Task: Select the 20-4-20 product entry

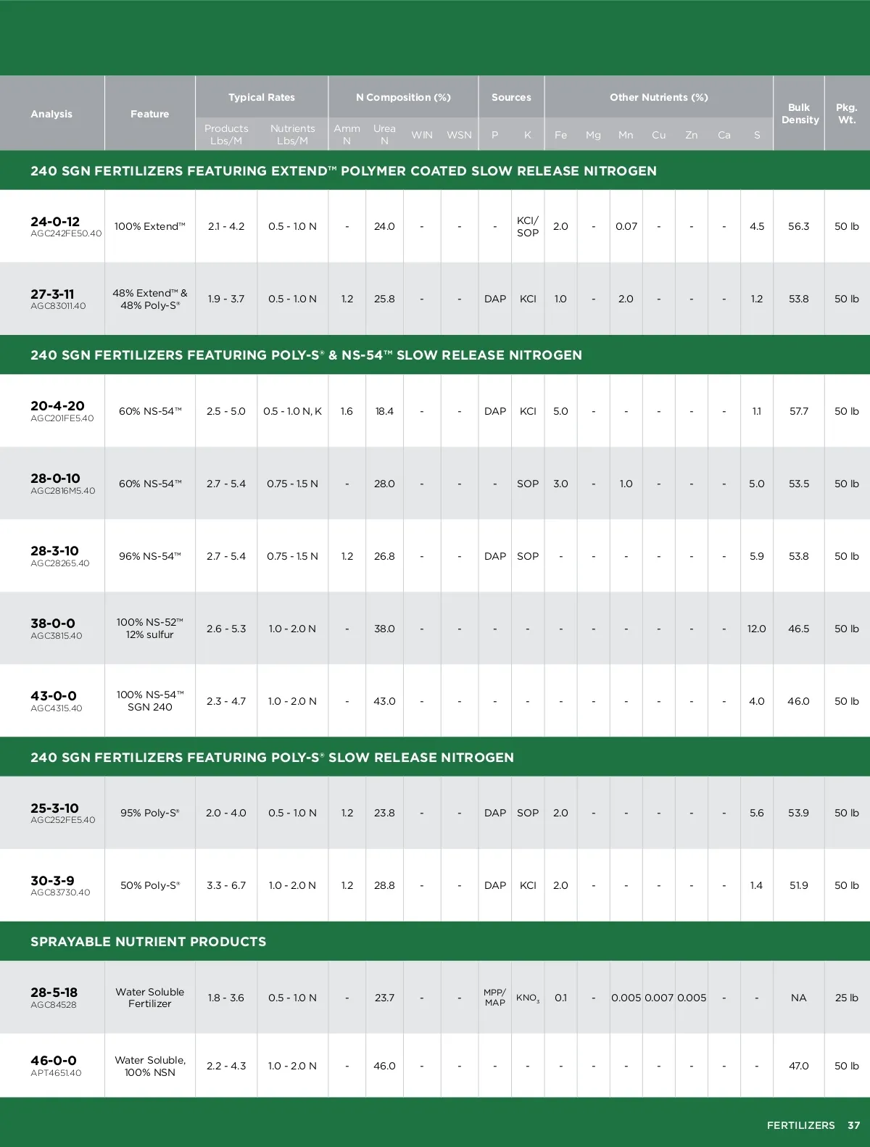Action: (57, 406)
